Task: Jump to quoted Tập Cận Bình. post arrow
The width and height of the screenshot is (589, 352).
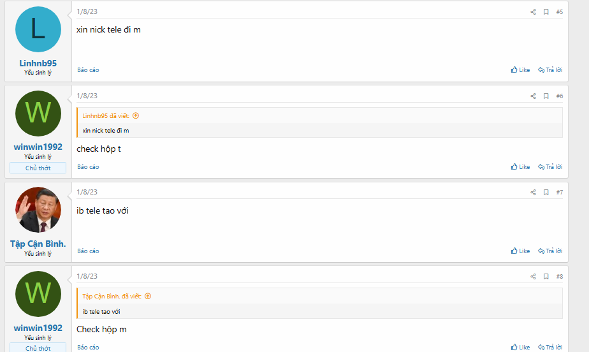Action: pyautogui.click(x=148, y=296)
